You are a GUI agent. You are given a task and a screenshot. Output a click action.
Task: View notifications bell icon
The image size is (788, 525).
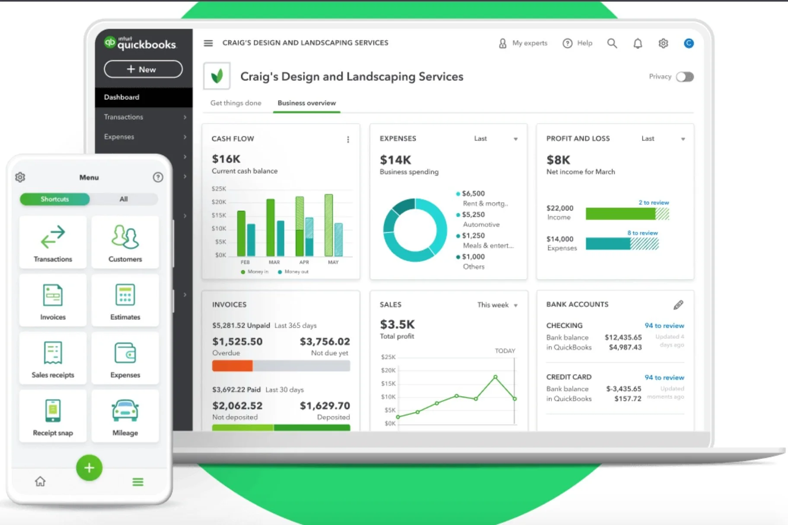[x=638, y=43]
